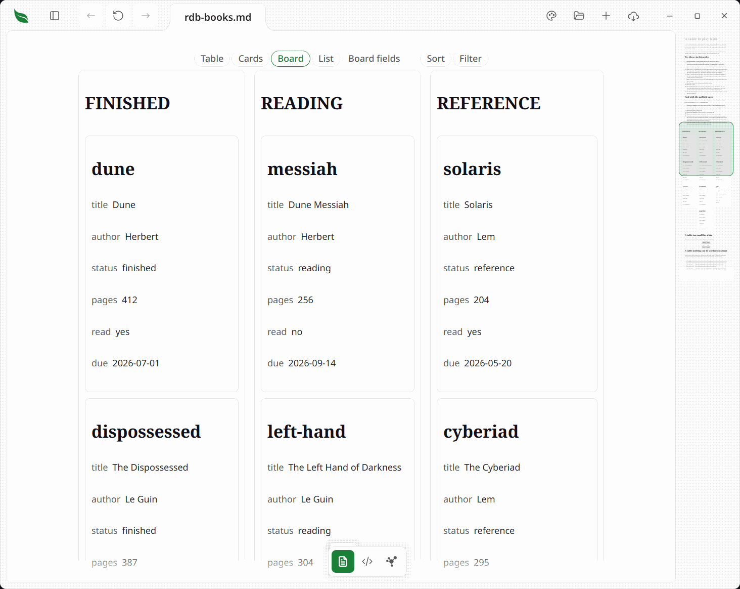Switch to source code view icon
The width and height of the screenshot is (740, 589).
point(367,561)
